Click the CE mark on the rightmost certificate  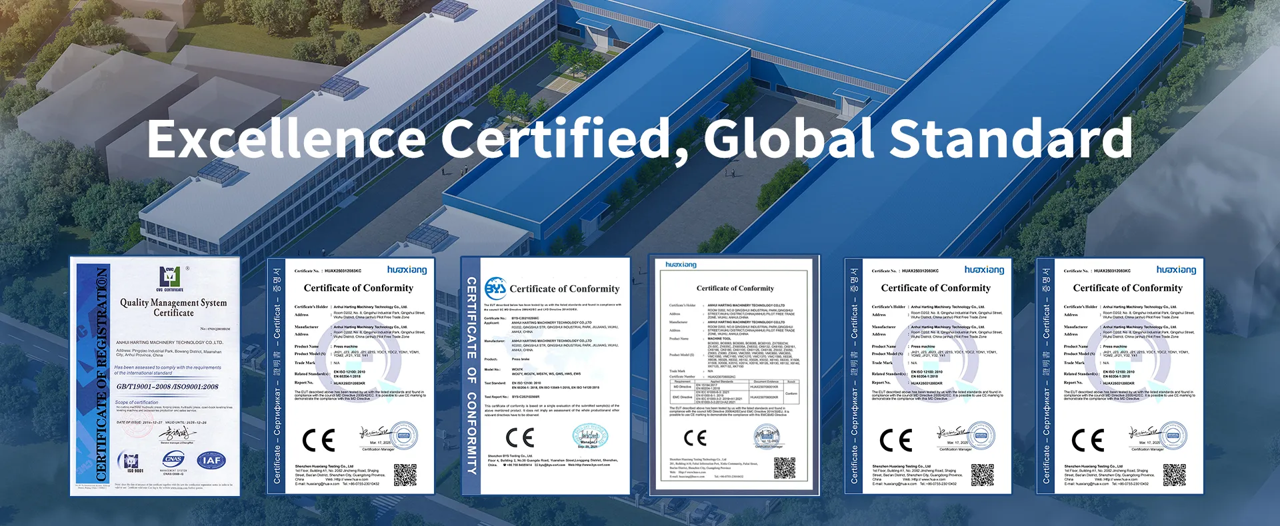click(1087, 440)
